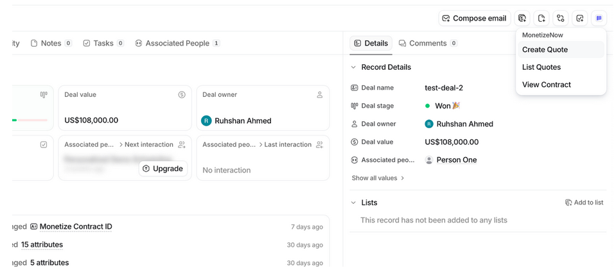Collapse the Lists section
Image resolution: width=616 pixels, height=275 pixels.
pyautogui.click(x=353, y=203)
